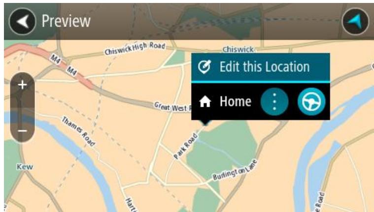Select the Chiswick place name
374x212 pixels.
238,49
